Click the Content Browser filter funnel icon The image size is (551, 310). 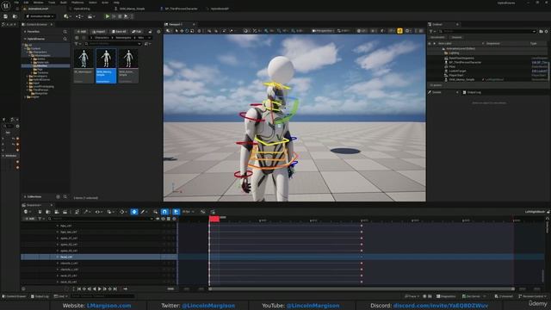pyautogui.click(x=77, y=44)
